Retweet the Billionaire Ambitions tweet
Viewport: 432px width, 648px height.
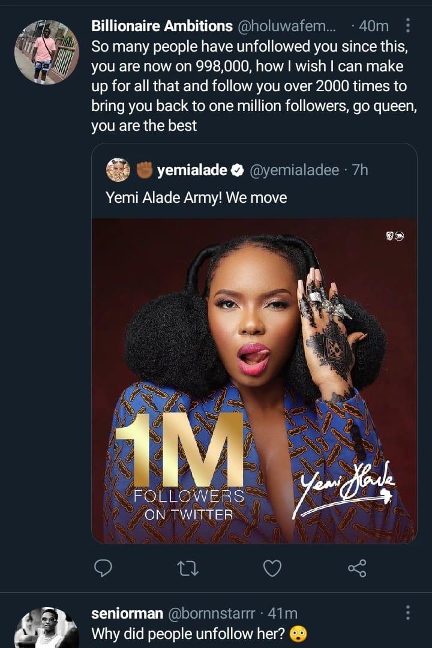pyautogui.click(x=188, y=567)
